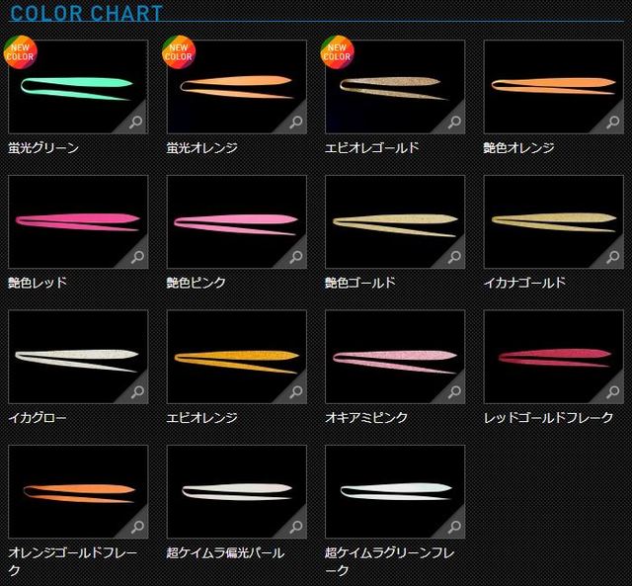632x586 pixels.
Task: Click magnifier icon on 蛍光オレンジ swatch
Action: pyautogui.click(x=296, y=122)
